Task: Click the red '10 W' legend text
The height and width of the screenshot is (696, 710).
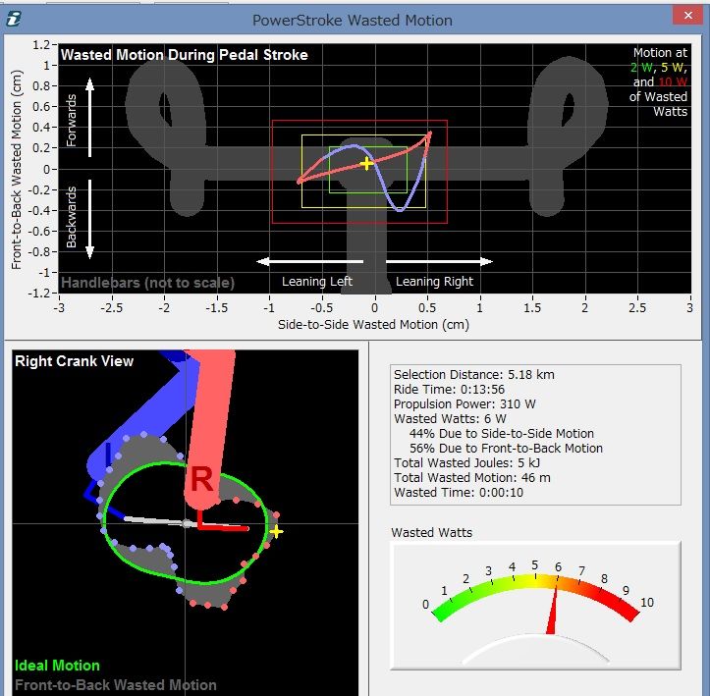Action: click(x=673, y=81)
